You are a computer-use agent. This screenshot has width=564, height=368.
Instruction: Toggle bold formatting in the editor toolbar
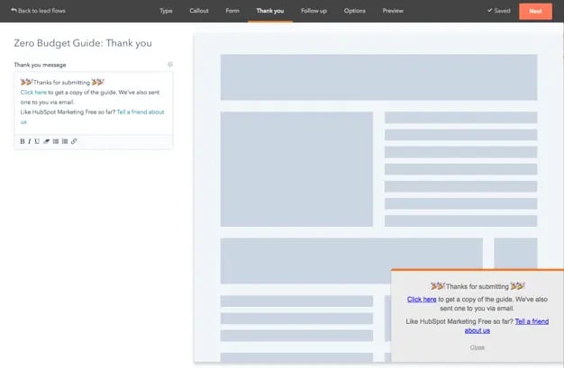pyautogui.click(x=23, y=141)
